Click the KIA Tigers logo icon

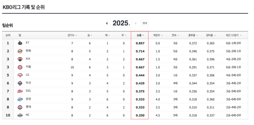click(x=20, y=59)
